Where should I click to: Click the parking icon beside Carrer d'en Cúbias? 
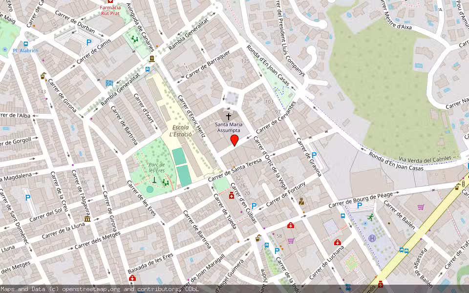click(254, 206)
